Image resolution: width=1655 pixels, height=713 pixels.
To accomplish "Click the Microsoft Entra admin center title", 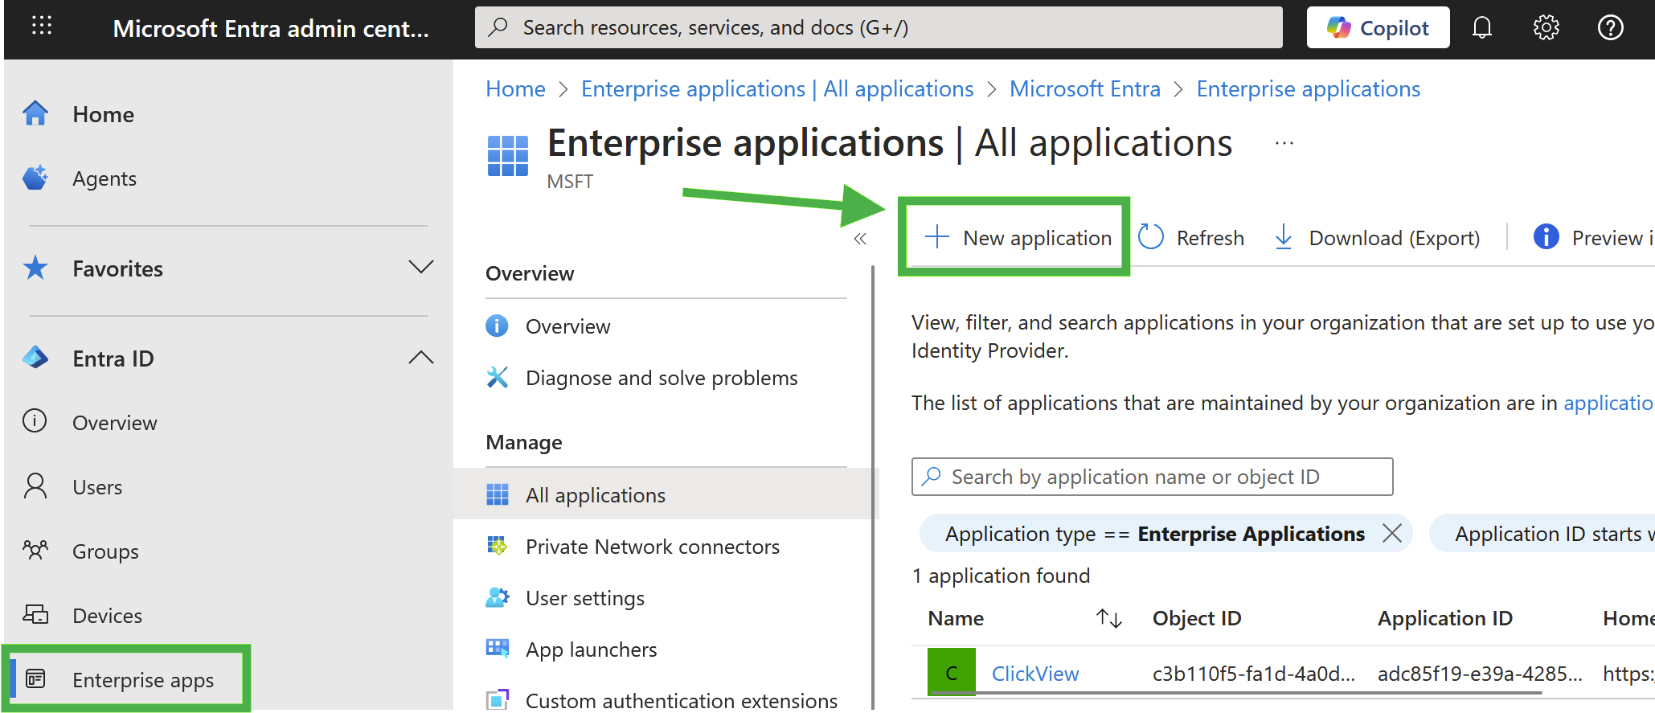I will [x=271, y=29].
